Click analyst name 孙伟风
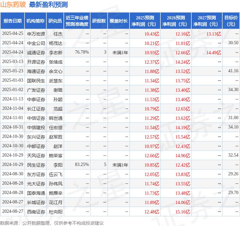This screenshot has height=226, width=240. click(56, 184)
